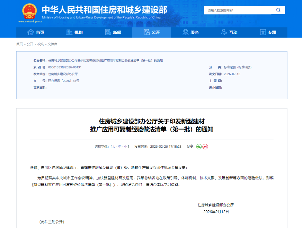302x228 pixels.
Task: Click the newspaper icon beside 新闻
Action: (108, 32)
